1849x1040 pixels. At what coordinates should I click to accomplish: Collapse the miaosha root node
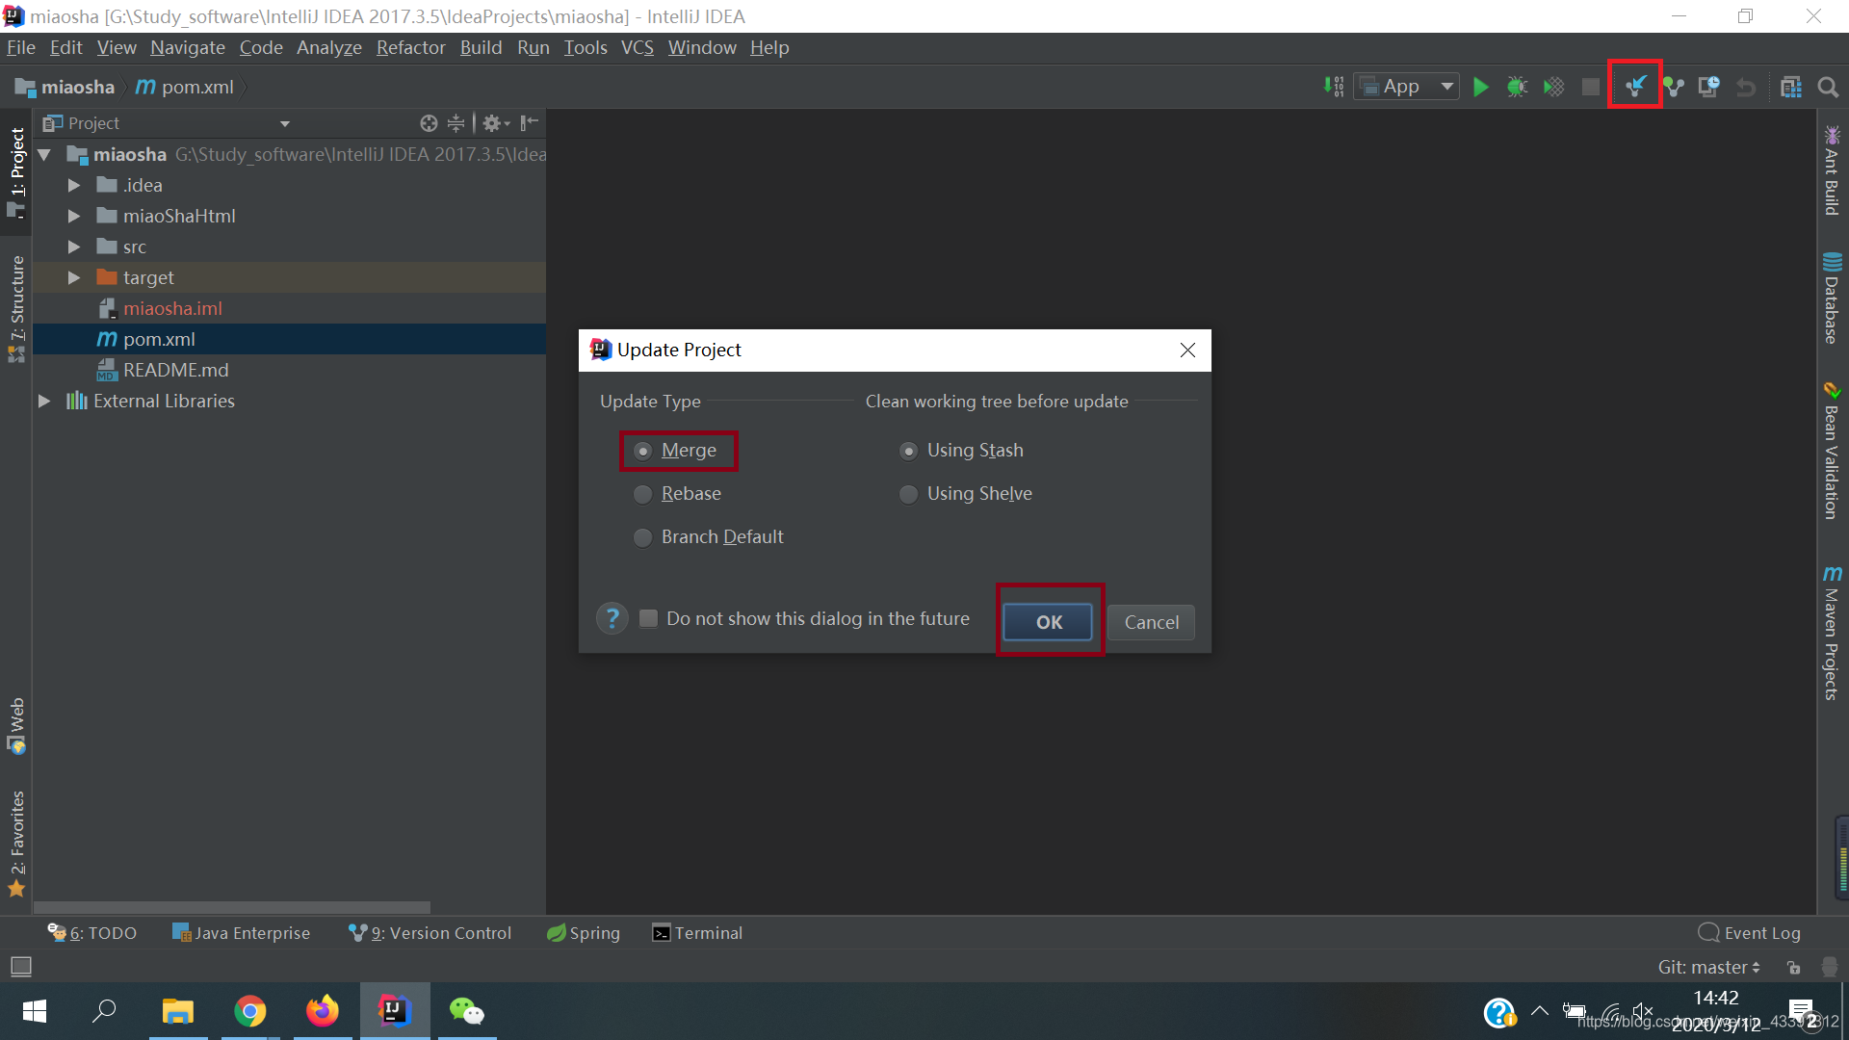[44, 154]
